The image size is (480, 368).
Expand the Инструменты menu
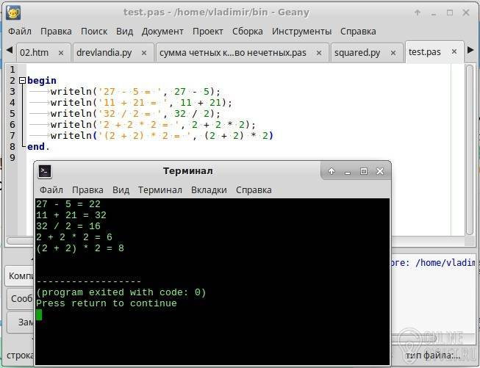(x=301, y=32)
